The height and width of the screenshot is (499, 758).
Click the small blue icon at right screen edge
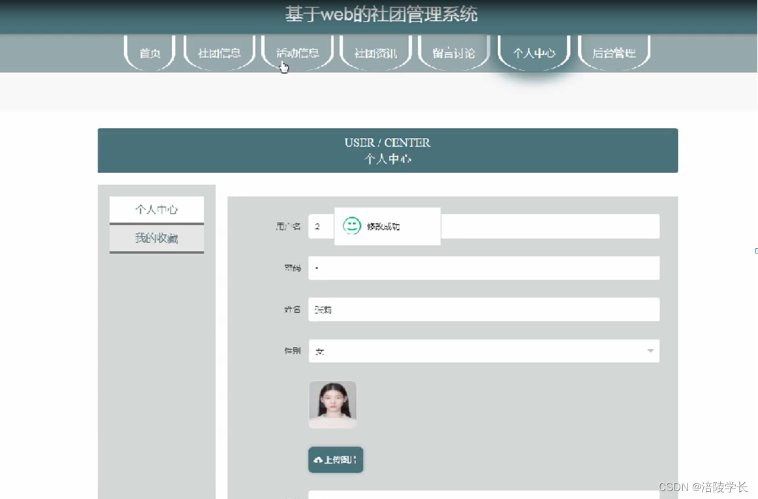755,251
